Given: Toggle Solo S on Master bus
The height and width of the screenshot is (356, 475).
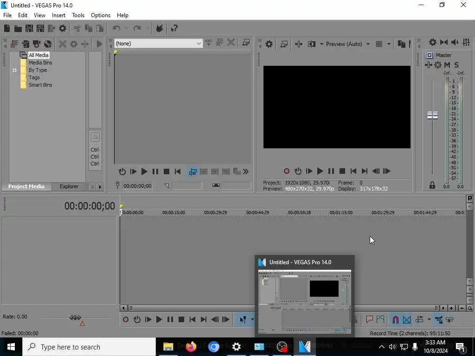Looking at the screenshot, I should 456,65.
